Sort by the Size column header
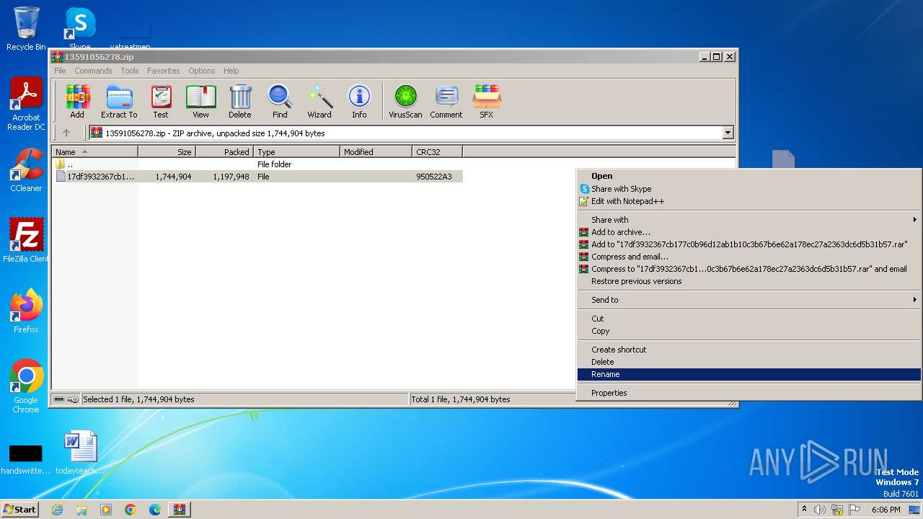Screen dimensions: 923x519 click(x=167, y=152)
